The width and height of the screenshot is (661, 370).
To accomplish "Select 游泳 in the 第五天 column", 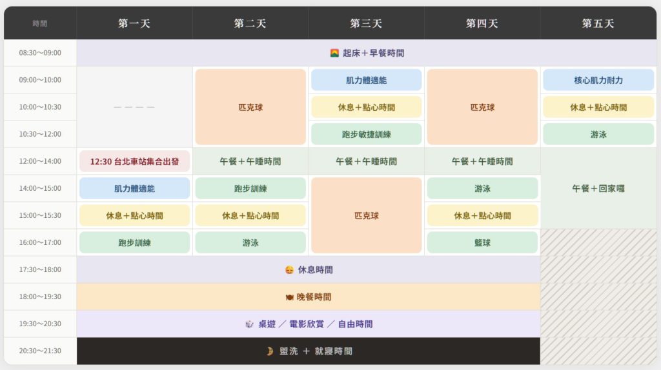I will coord(598,134).
